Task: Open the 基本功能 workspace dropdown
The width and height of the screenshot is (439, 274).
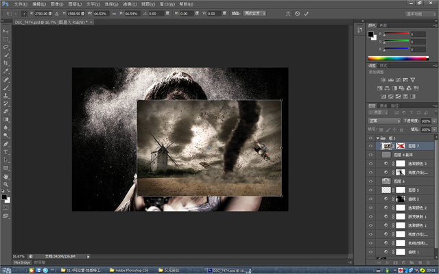Action: [420, 13]
